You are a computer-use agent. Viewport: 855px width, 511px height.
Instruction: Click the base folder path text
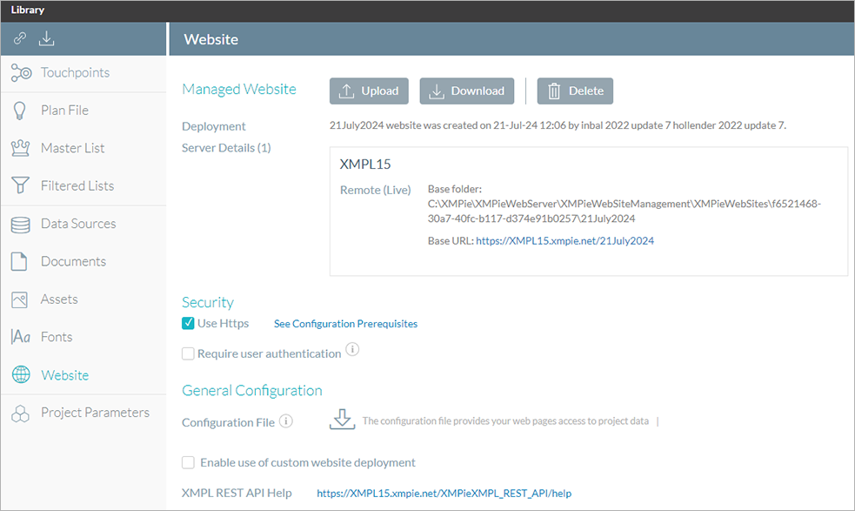(x=625, y=212)
